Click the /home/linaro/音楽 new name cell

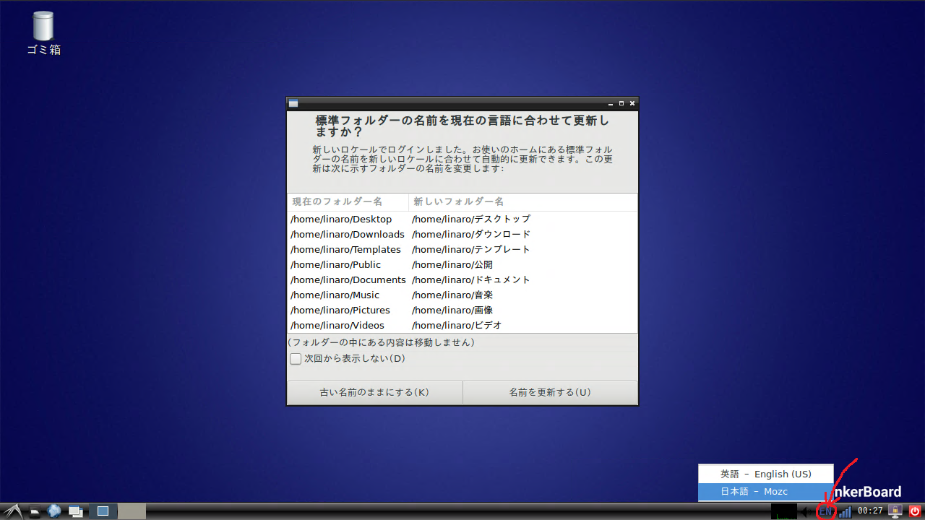[x=452, y=295]
